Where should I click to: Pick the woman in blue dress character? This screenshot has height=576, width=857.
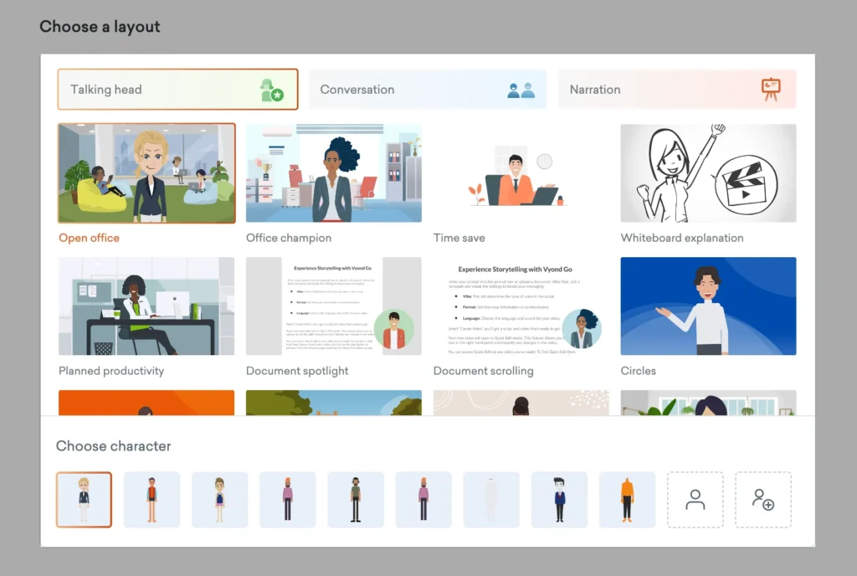pyautogui.click(x=219, y=500)
